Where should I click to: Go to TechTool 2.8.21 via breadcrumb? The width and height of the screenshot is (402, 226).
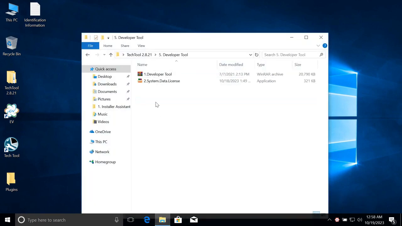coord(139,55)
